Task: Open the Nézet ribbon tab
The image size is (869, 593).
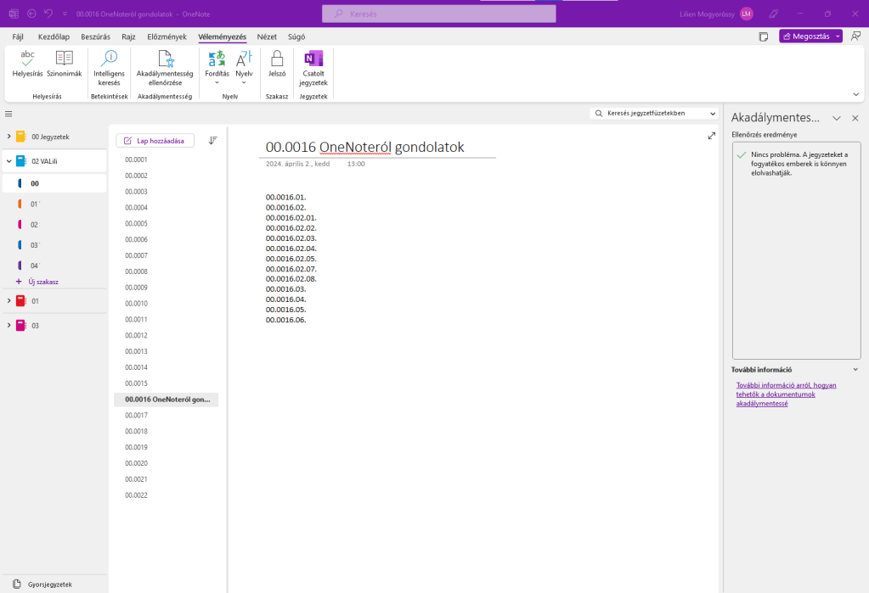Action: click(x=267, y=36)
